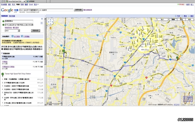The width and height of the screenshot is (195, 122).
Task: Click the add destination link
Action: click(8, 28)
